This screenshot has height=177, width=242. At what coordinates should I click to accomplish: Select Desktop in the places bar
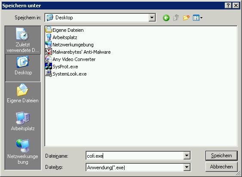[x=23, y=68]
